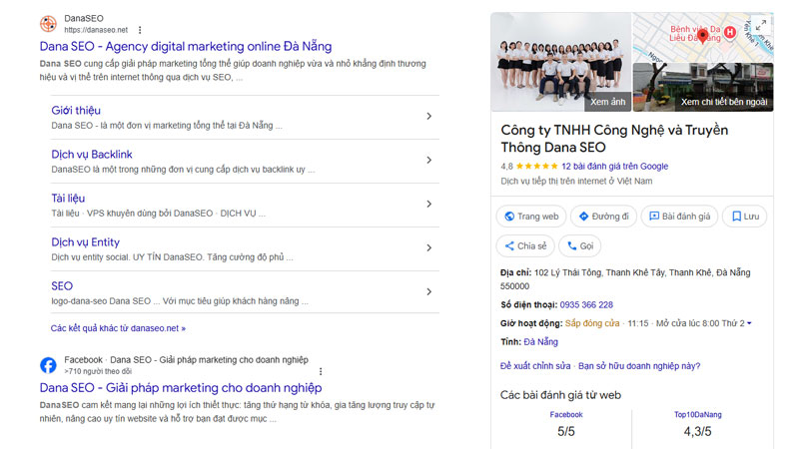
Task: Write a review via Bài đánh giá
Action: pos(678,216)
